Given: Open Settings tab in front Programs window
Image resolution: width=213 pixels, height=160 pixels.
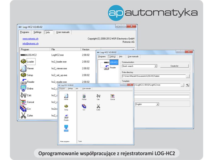Looking at the screenshot, I should pos(70,89).
